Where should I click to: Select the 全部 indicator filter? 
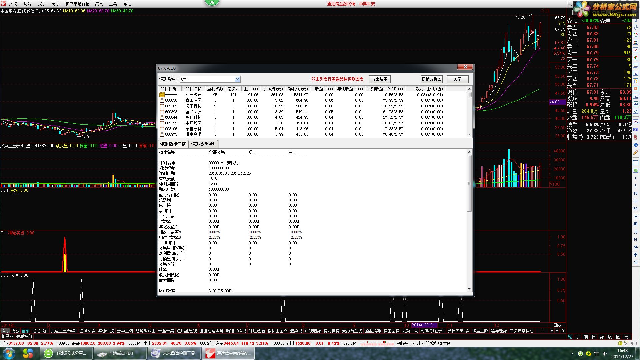click(26, 331)
